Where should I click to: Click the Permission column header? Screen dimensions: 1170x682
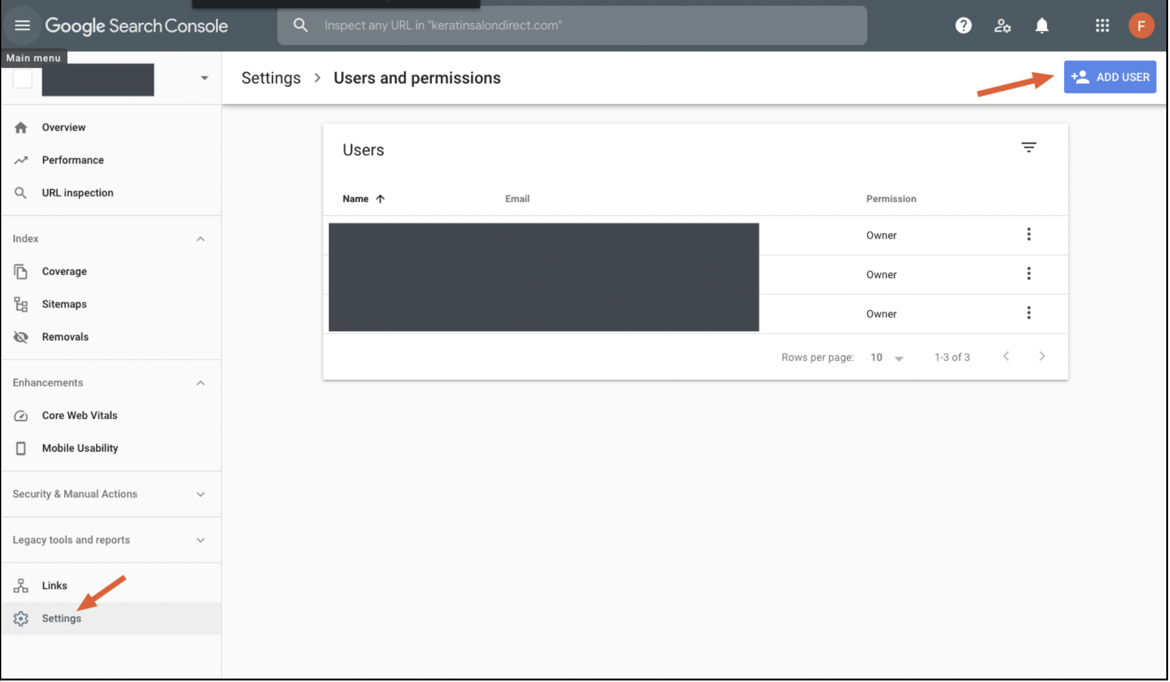891,199
